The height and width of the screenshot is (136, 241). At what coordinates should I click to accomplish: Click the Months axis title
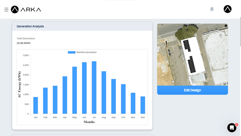click(x=89, y=122)
